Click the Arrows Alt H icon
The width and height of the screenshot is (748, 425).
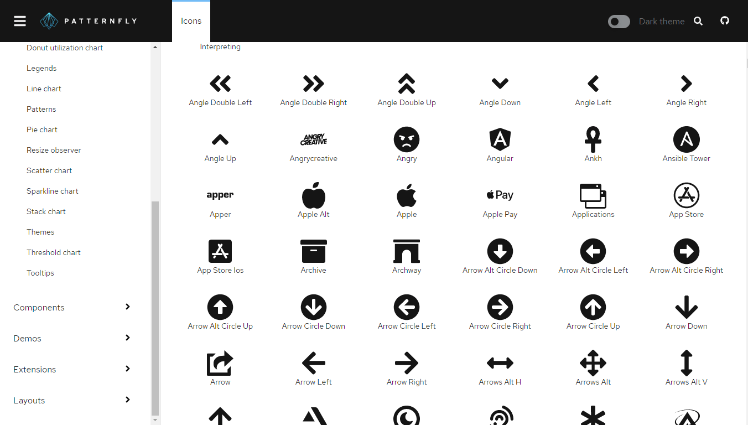[x=500, y=363]
